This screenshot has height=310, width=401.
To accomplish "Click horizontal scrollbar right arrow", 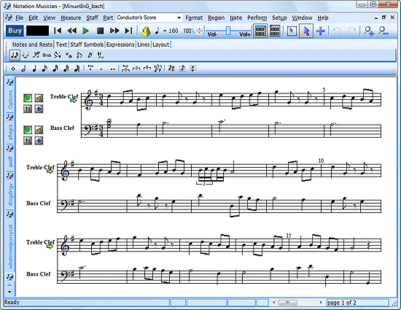I will pos(321,303).
